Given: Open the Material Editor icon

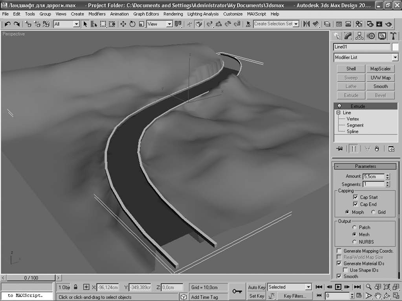Looking at the screenshot, I should (359, 24).
